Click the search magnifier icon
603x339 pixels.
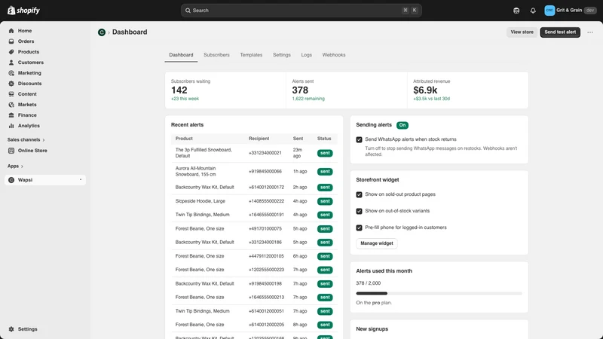coord(188,11)
